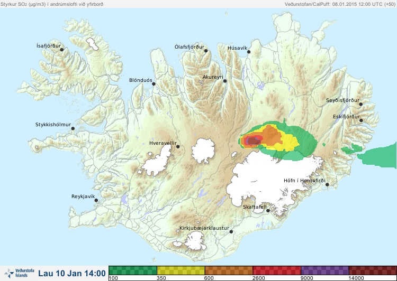Click the 'Kirkjubæjarklaustur' label text
397x281 pixels.
[x=204, y=228]
